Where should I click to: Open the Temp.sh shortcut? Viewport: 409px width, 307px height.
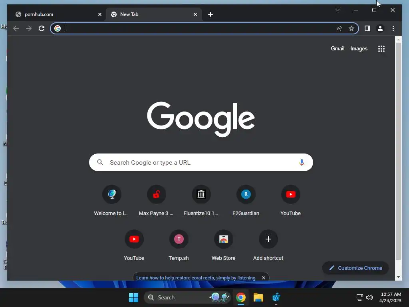[x=179, y=245]
